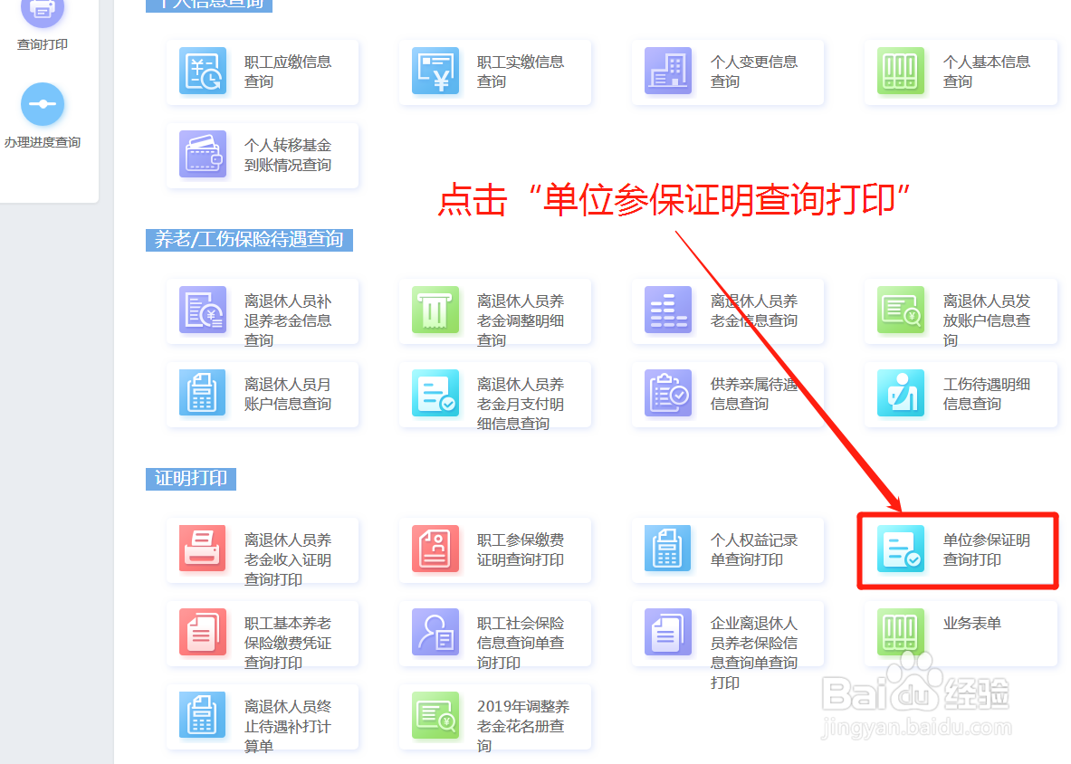Image resolution: width=1071 pixels, height=764 pixels.
Task: Click the 单位参保证明查询打印 icon
Action: [901, 549]
